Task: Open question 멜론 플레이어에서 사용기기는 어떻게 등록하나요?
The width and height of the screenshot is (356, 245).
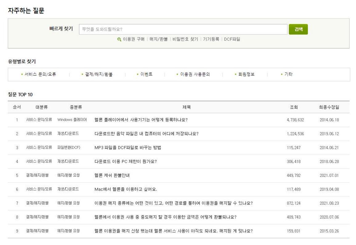Action: click(141, 120)
